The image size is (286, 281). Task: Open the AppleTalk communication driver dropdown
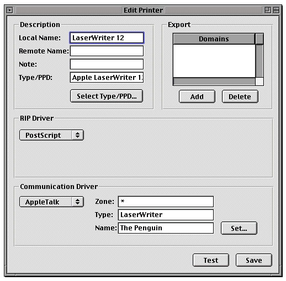click(x=51, y=202)
